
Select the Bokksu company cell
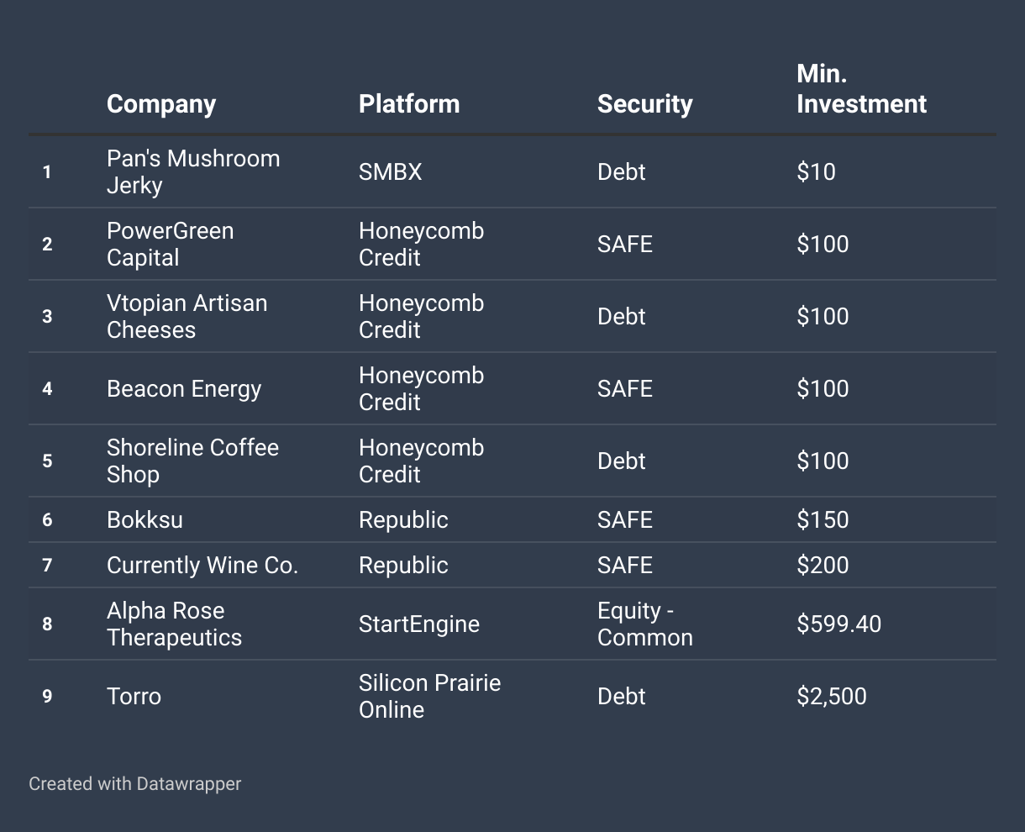145,519
